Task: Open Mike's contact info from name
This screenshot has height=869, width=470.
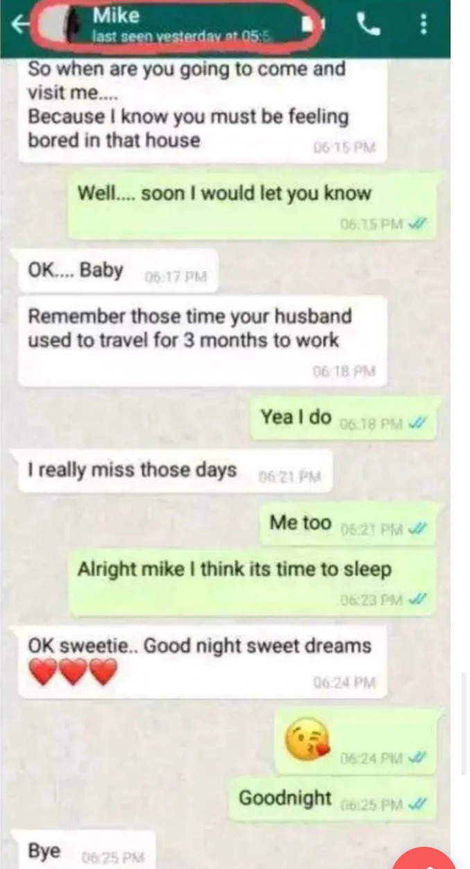Action: click(116, 15)
